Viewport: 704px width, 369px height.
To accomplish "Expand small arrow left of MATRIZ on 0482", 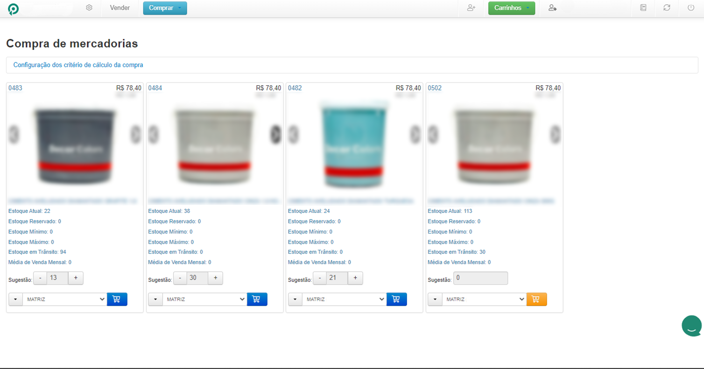I will [x=295, y=299].
